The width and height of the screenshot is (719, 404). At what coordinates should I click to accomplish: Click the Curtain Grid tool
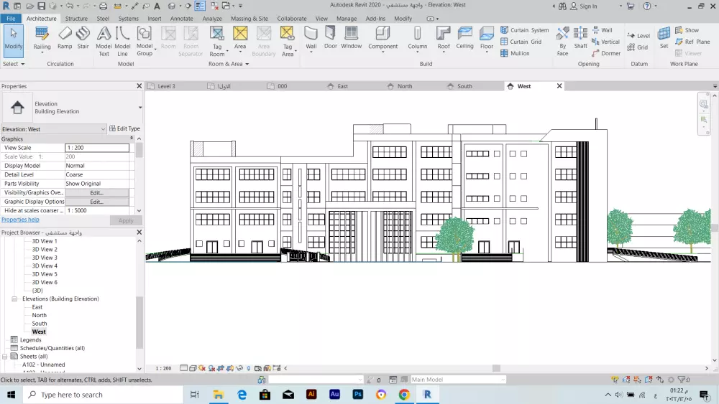coord(521,42)
